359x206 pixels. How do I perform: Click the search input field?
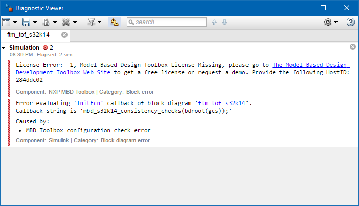pyautogui.click(x=167, y=22)
